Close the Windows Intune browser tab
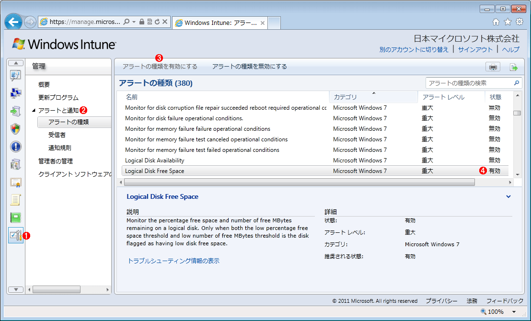531x321 pixels. tap(263, 23)
